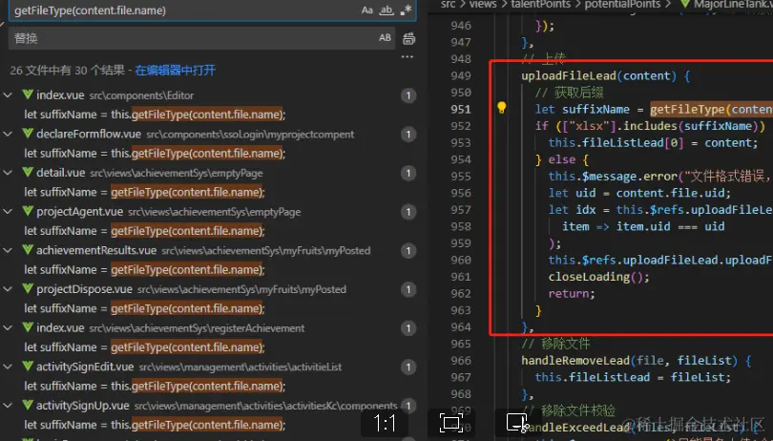The height and width of the screenshot is (441, 773).
Task: Open projectDispose.vue file name row
Action: 84,289
